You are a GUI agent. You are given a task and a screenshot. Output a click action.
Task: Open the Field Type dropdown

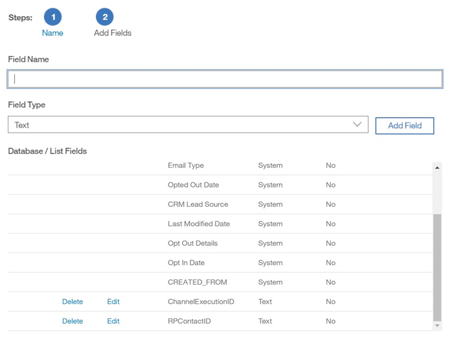point(188,125)
